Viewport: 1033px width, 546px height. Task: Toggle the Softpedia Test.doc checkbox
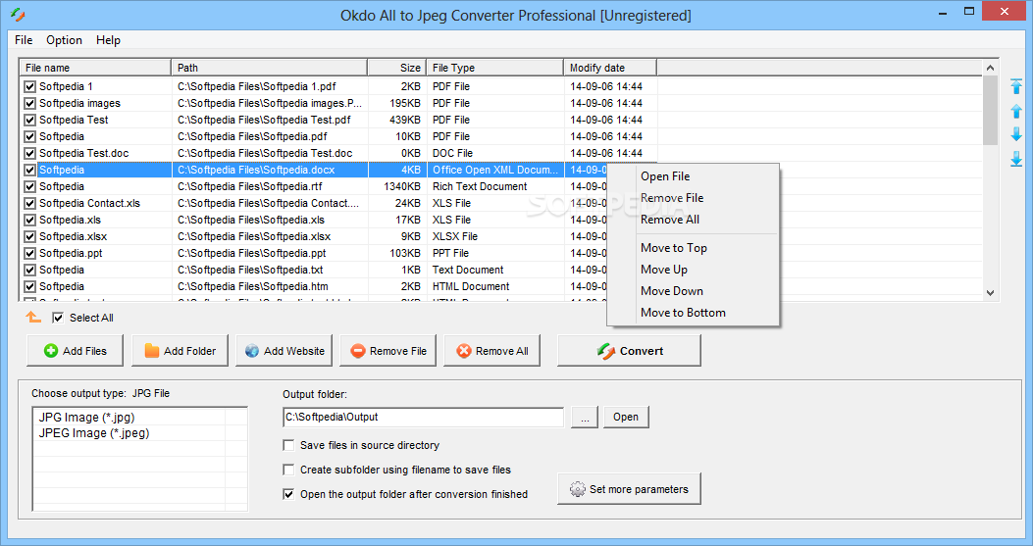[29, 154]
